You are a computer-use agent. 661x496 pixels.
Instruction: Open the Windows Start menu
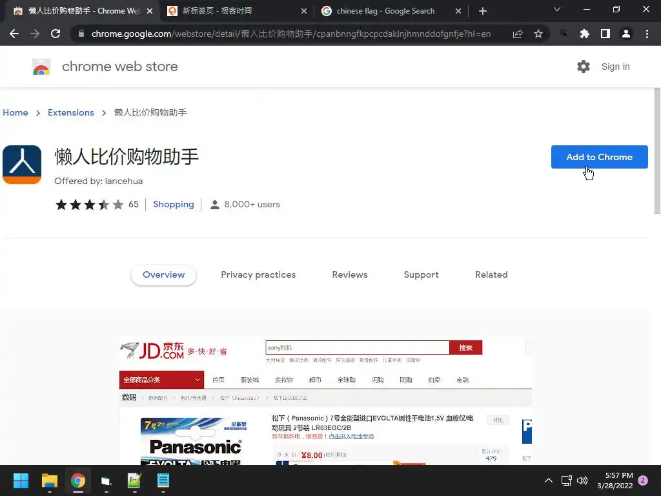[21, 480]
